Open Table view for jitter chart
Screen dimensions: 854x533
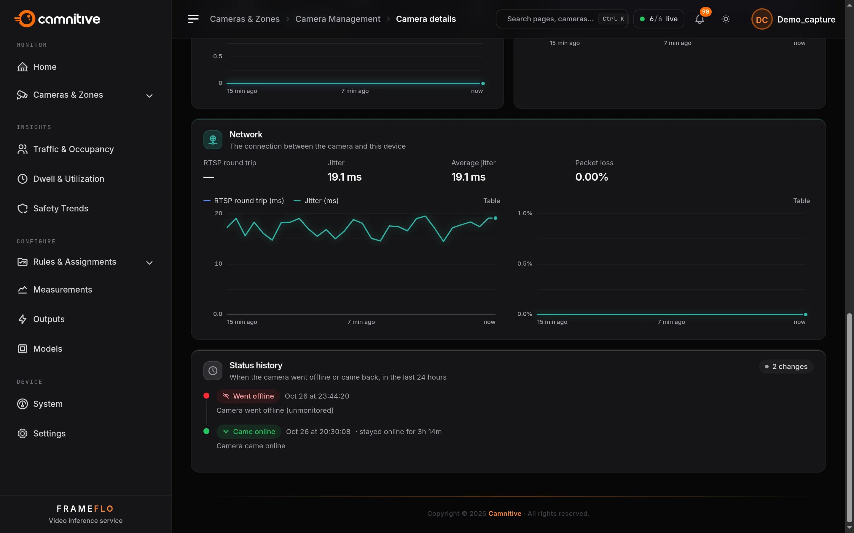pos(491,200)
